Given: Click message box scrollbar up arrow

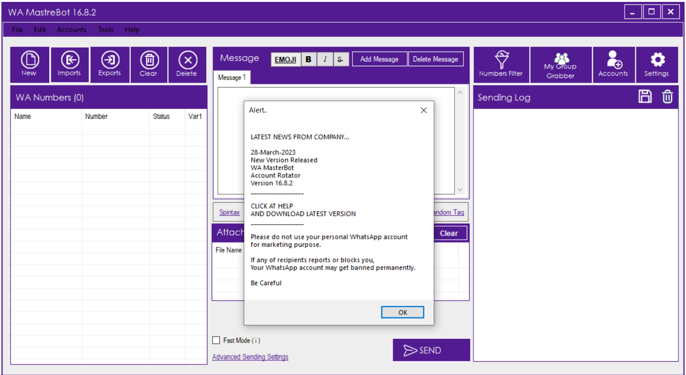Looking at the screenshot, I should coord(460,93).
